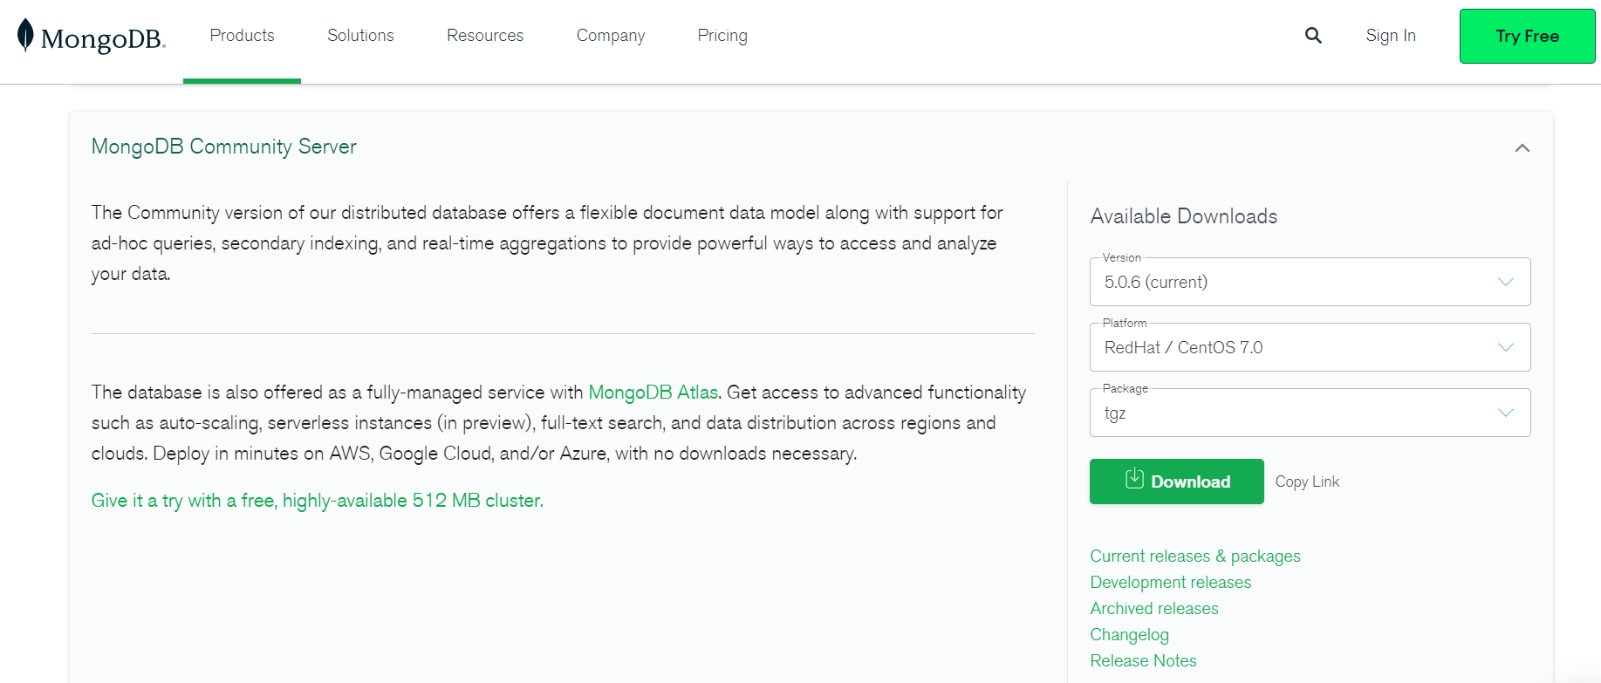1601x683 pixels.
Task: Open the Archived releases link
Action: [x=1153, y=609]
